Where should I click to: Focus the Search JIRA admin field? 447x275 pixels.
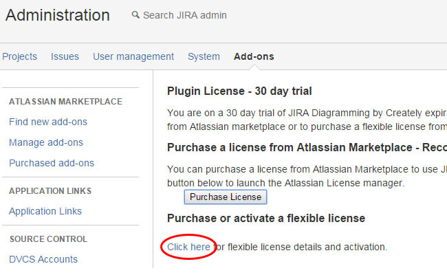[x=184, y=15]
